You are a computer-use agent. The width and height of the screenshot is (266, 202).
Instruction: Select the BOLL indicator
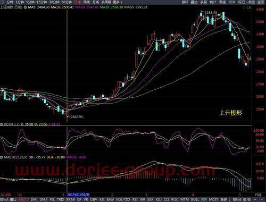point(195,200)
